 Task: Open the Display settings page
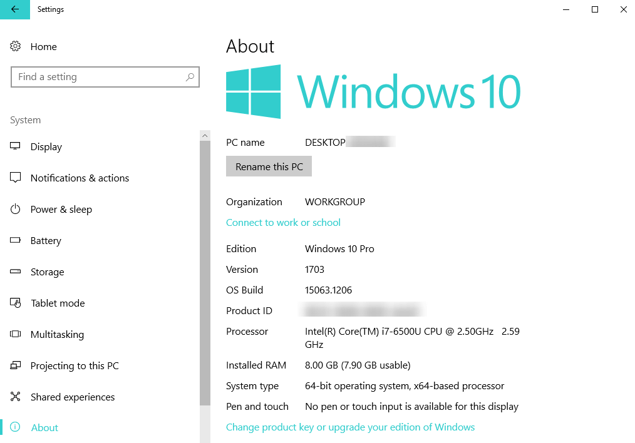(46, 147)
